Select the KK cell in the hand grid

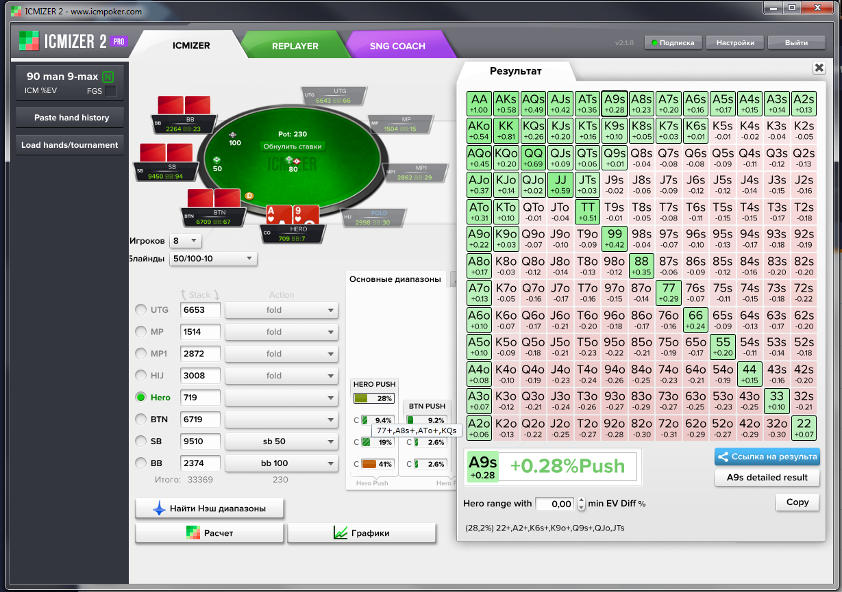coord(506,131)
